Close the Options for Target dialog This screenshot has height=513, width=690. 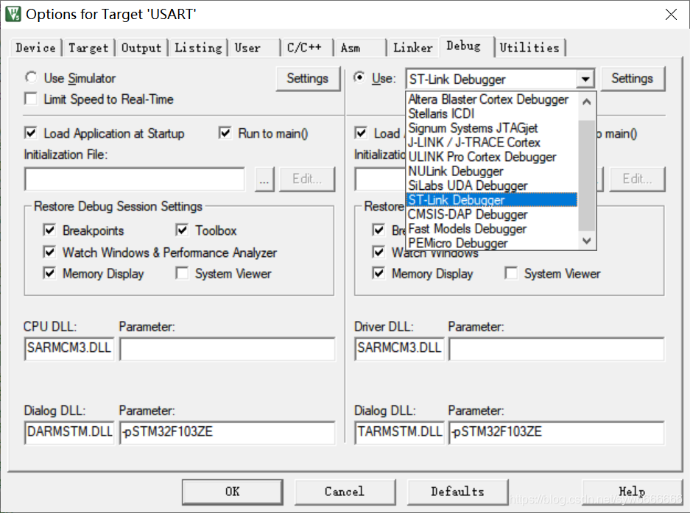pyautogui.click(x=671, y=14)
